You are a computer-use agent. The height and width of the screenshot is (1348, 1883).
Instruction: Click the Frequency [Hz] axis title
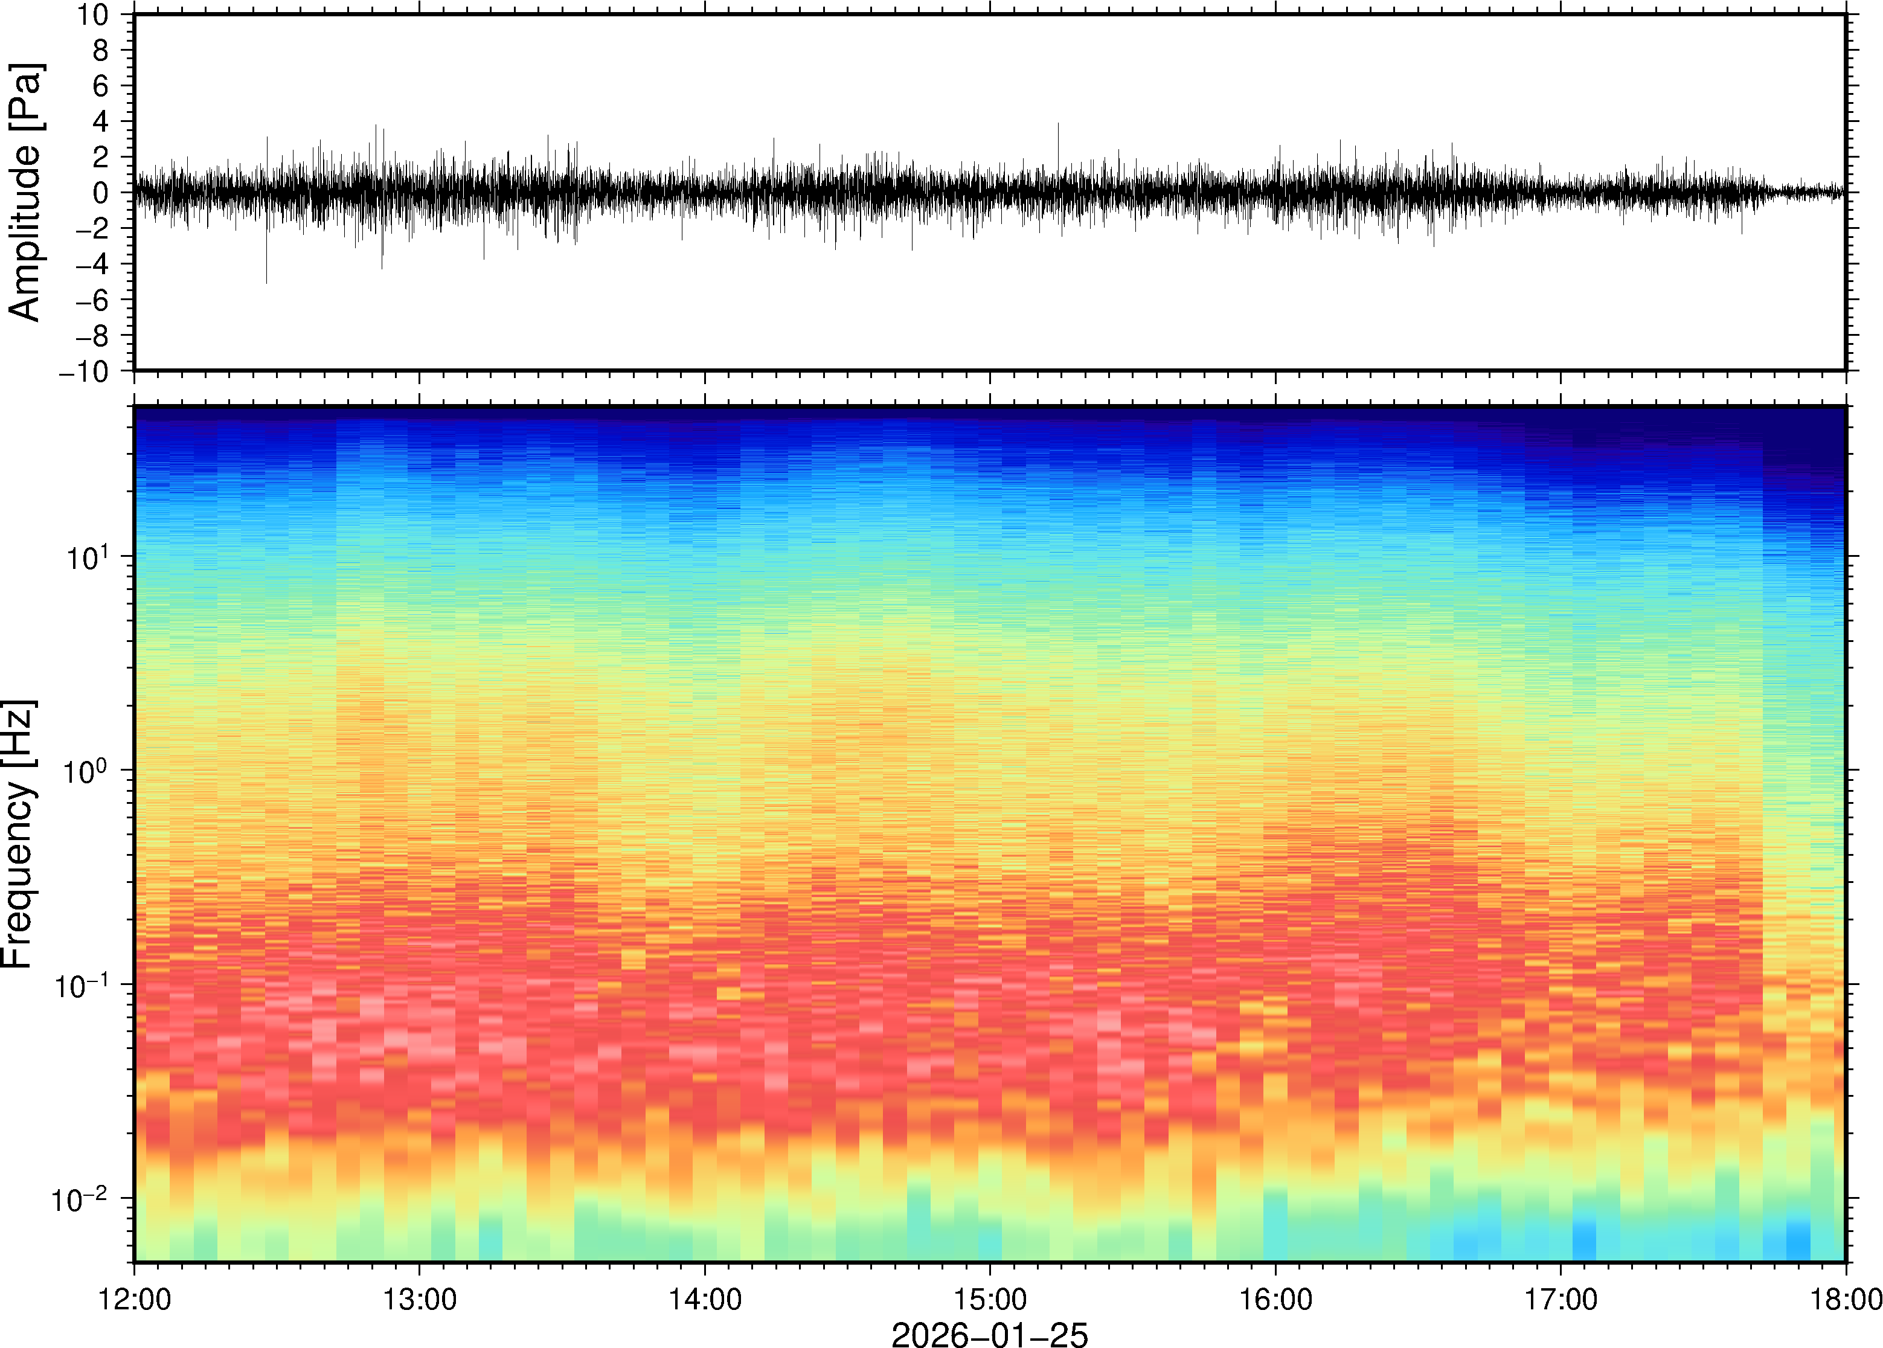18,834
